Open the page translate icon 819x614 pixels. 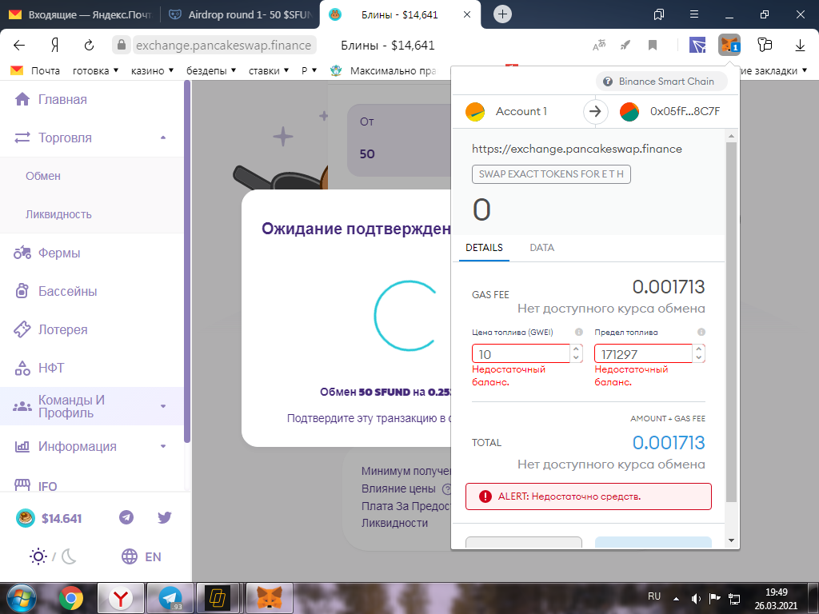coord(599,46)
